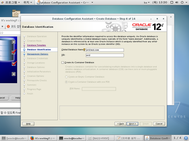
Task: Click the Creation Mode step
Action: point(34,41)
